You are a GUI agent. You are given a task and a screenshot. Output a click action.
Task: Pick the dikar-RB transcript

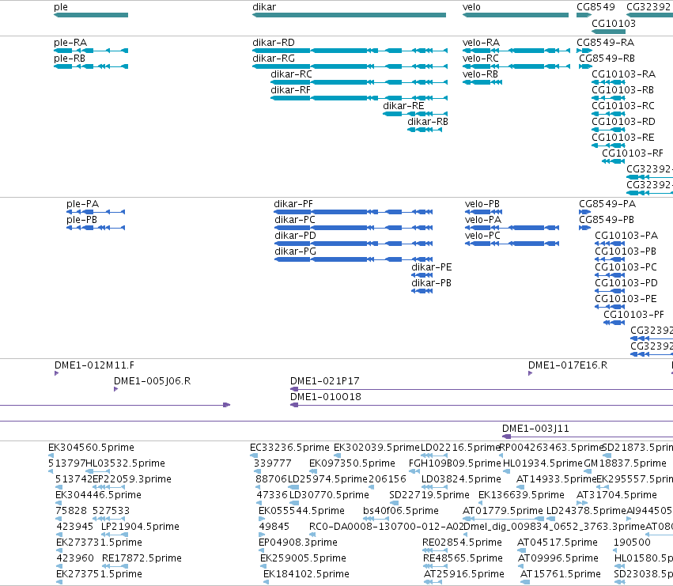point(425,130)
